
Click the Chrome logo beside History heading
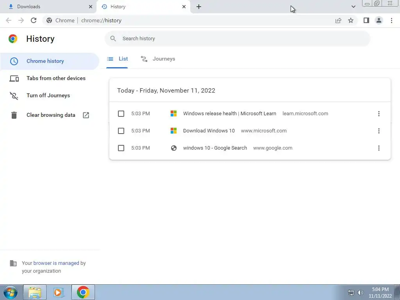click(13, 39)
